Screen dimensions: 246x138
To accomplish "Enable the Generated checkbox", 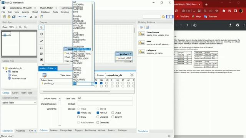I will coord(98,123).
